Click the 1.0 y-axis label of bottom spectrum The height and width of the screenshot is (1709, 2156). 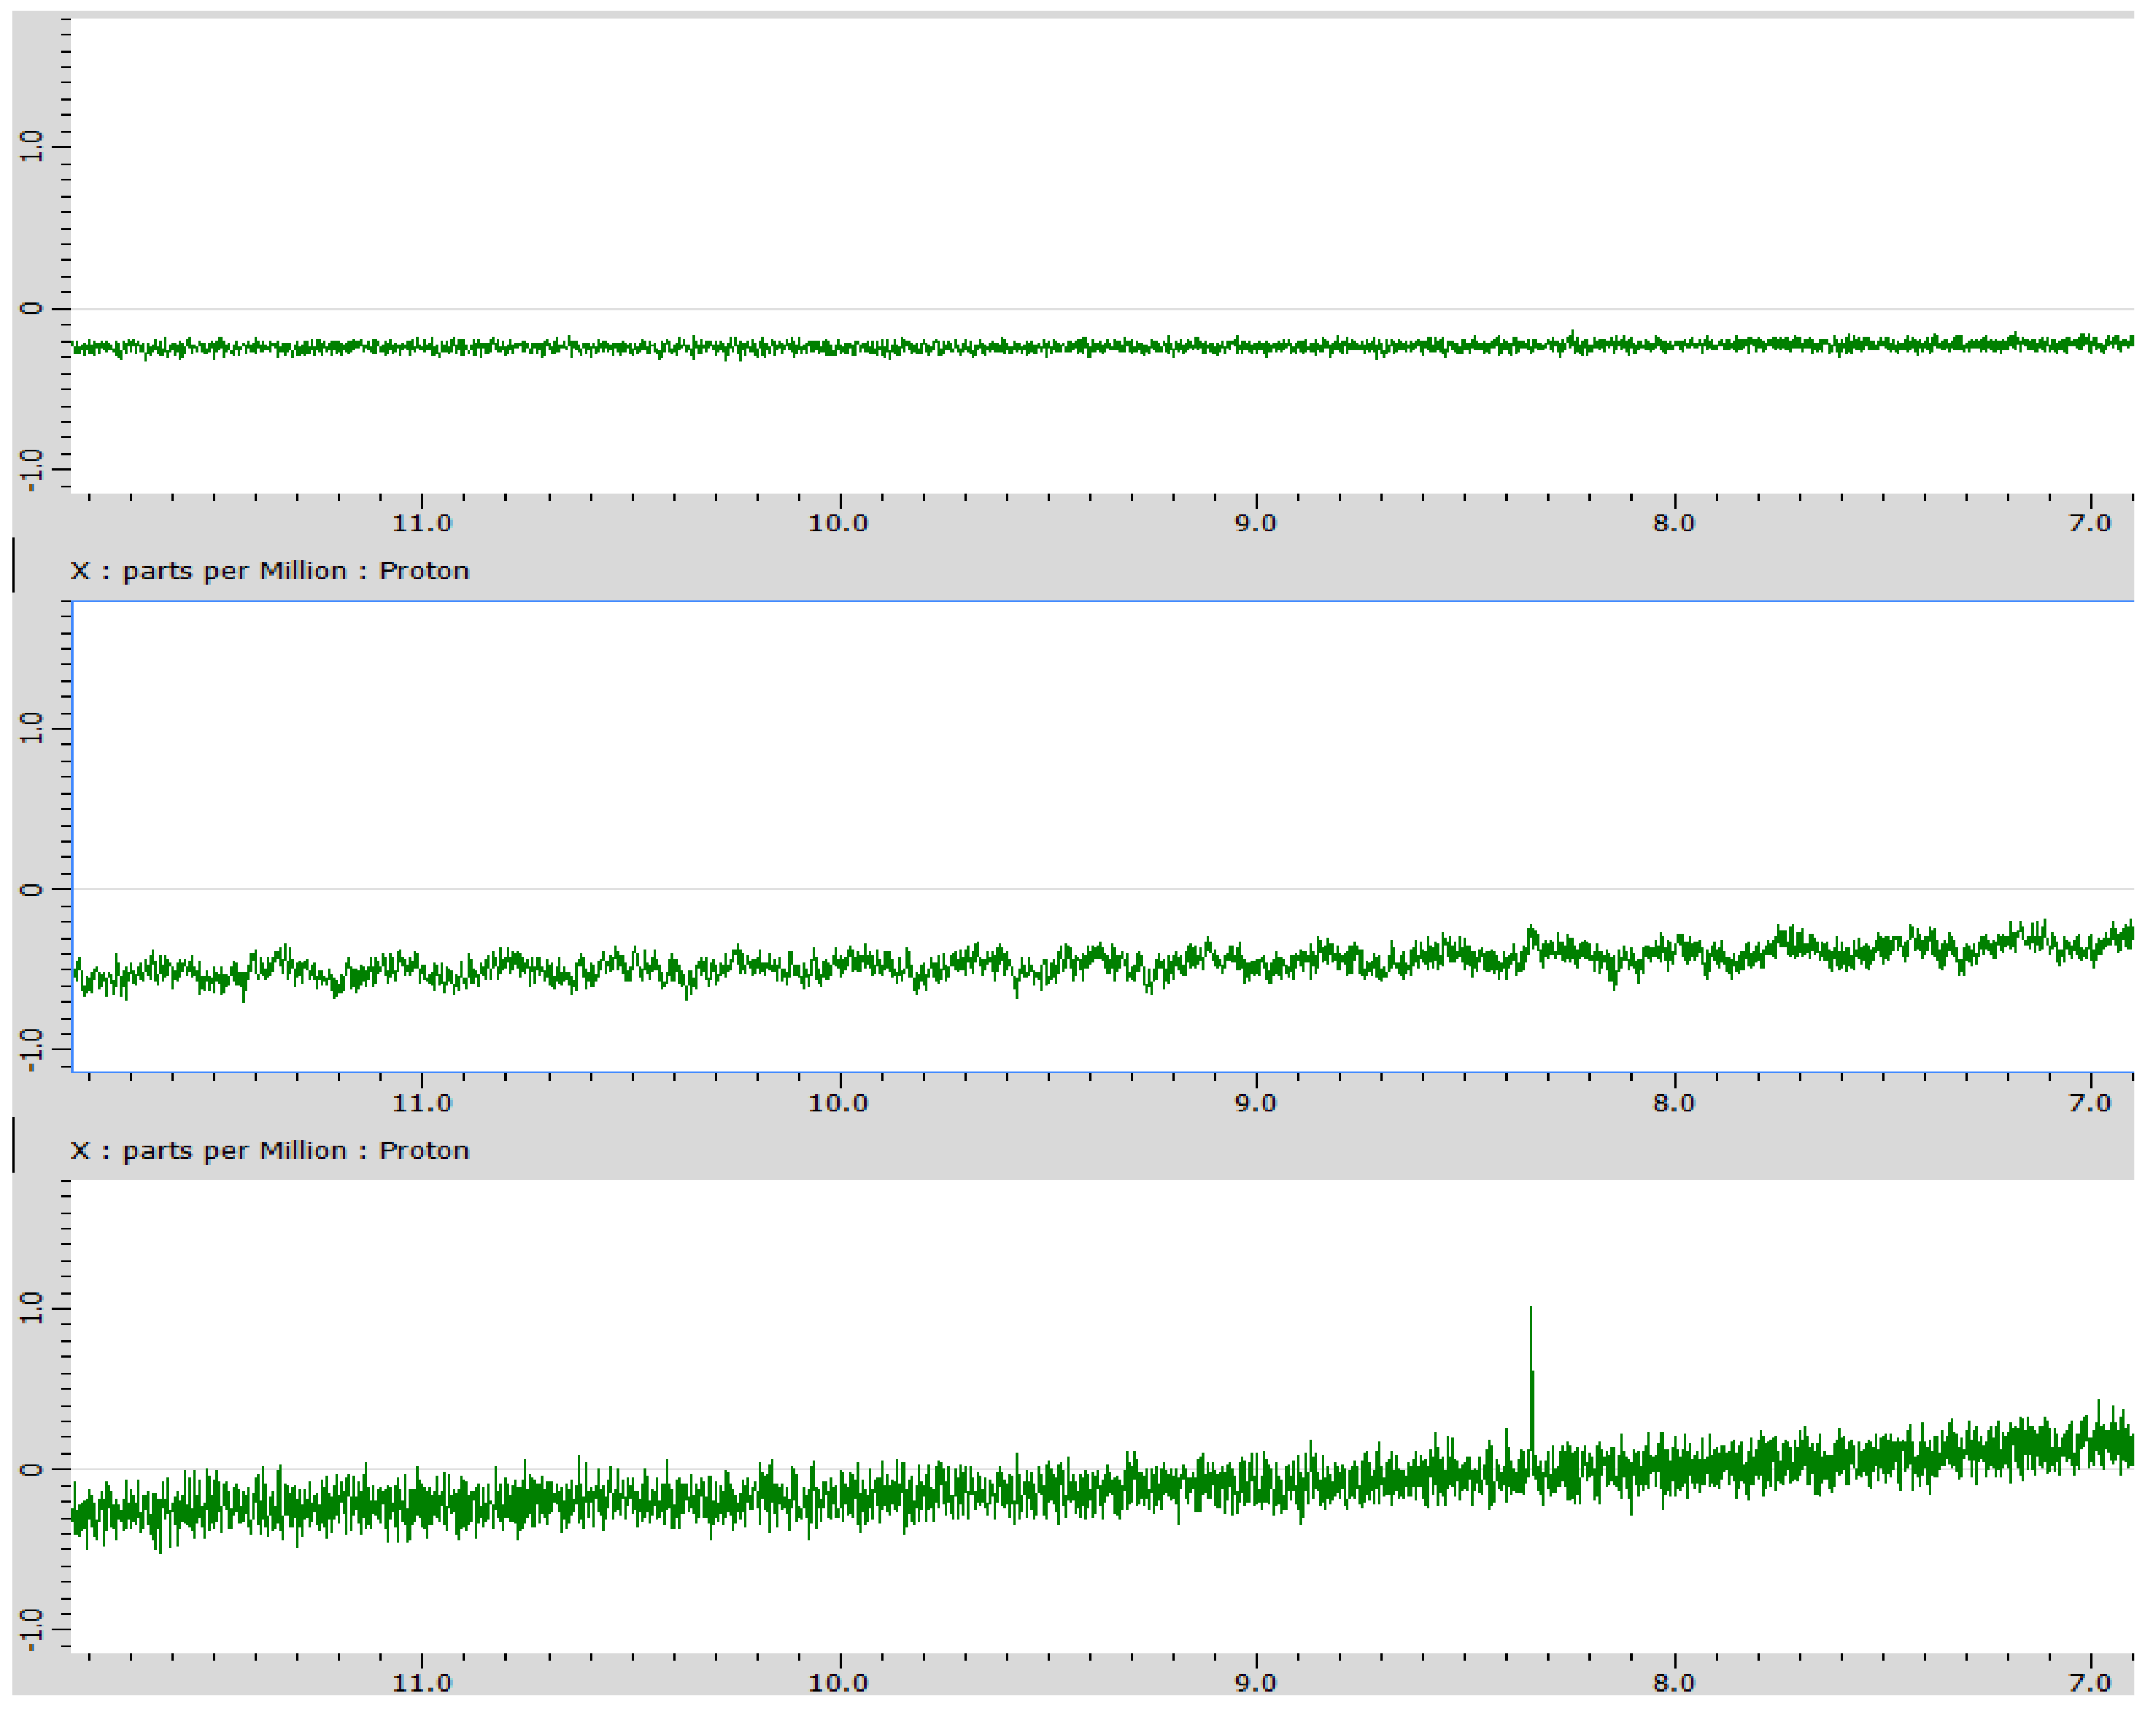click(31, 1308)
